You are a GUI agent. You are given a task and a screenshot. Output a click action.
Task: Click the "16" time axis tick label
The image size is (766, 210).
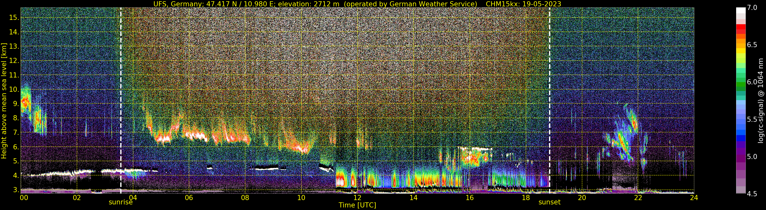click(470, 197)
